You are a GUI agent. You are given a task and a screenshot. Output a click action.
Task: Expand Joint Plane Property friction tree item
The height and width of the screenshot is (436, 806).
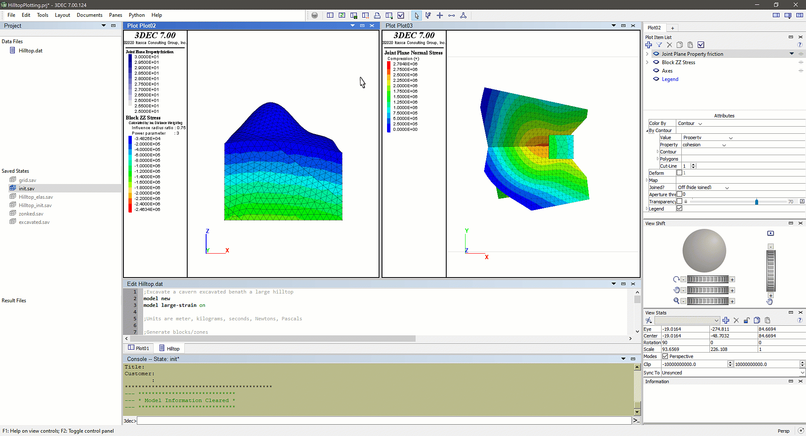(647, 54)
